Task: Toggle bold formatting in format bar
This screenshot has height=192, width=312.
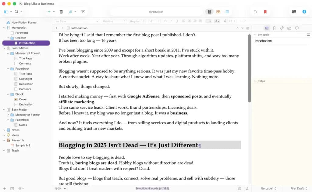Action: [x=165, y=21]
